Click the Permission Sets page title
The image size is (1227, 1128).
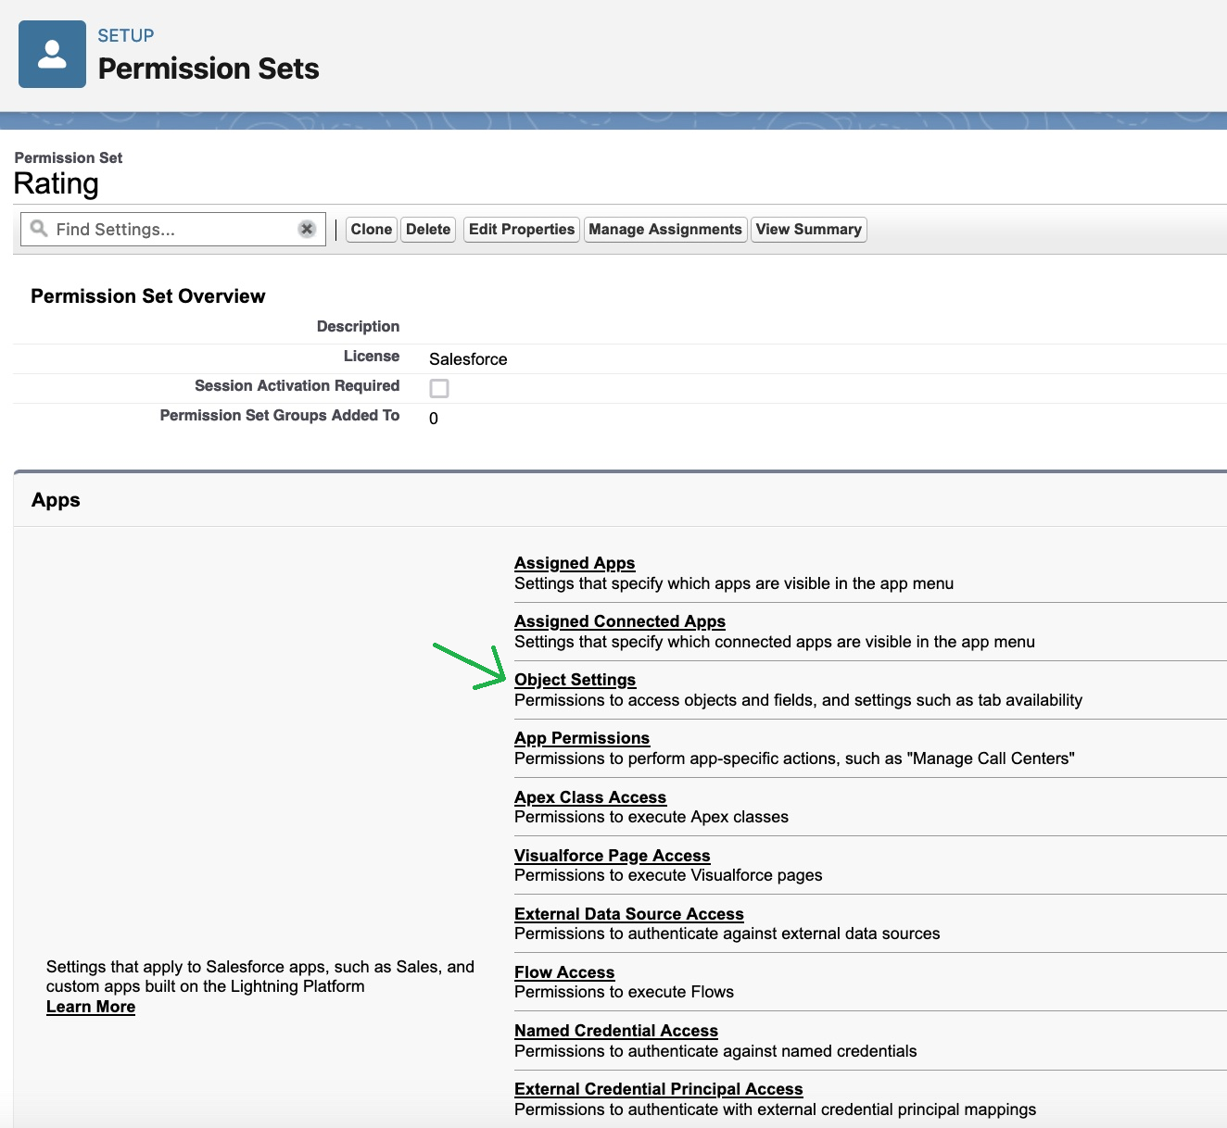[209, 69]
